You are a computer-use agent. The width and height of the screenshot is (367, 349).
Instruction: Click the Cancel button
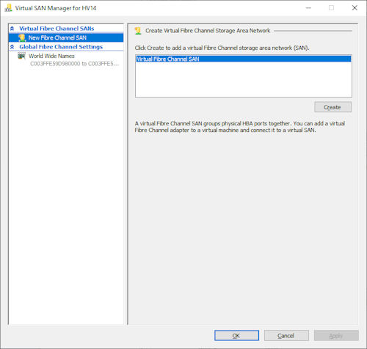point(286,336)
